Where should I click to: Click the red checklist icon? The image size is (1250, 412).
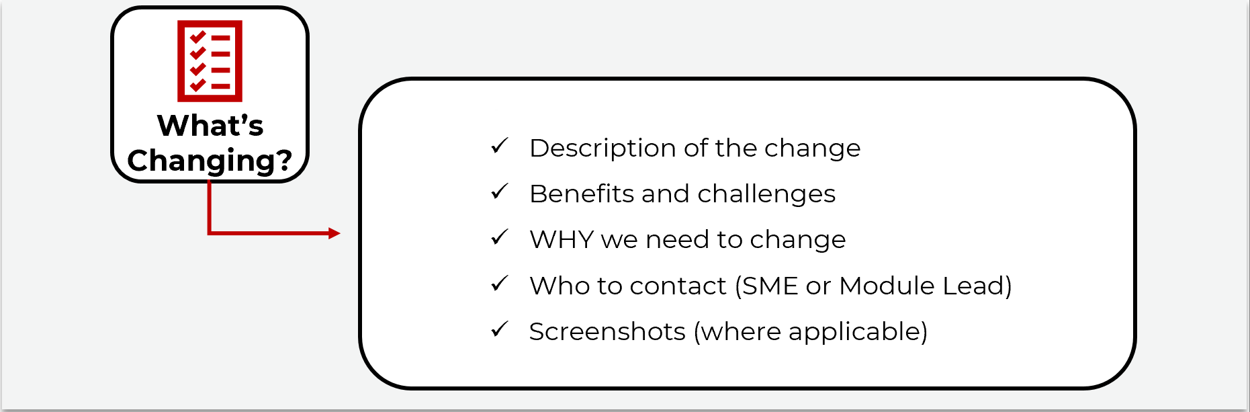210,60
